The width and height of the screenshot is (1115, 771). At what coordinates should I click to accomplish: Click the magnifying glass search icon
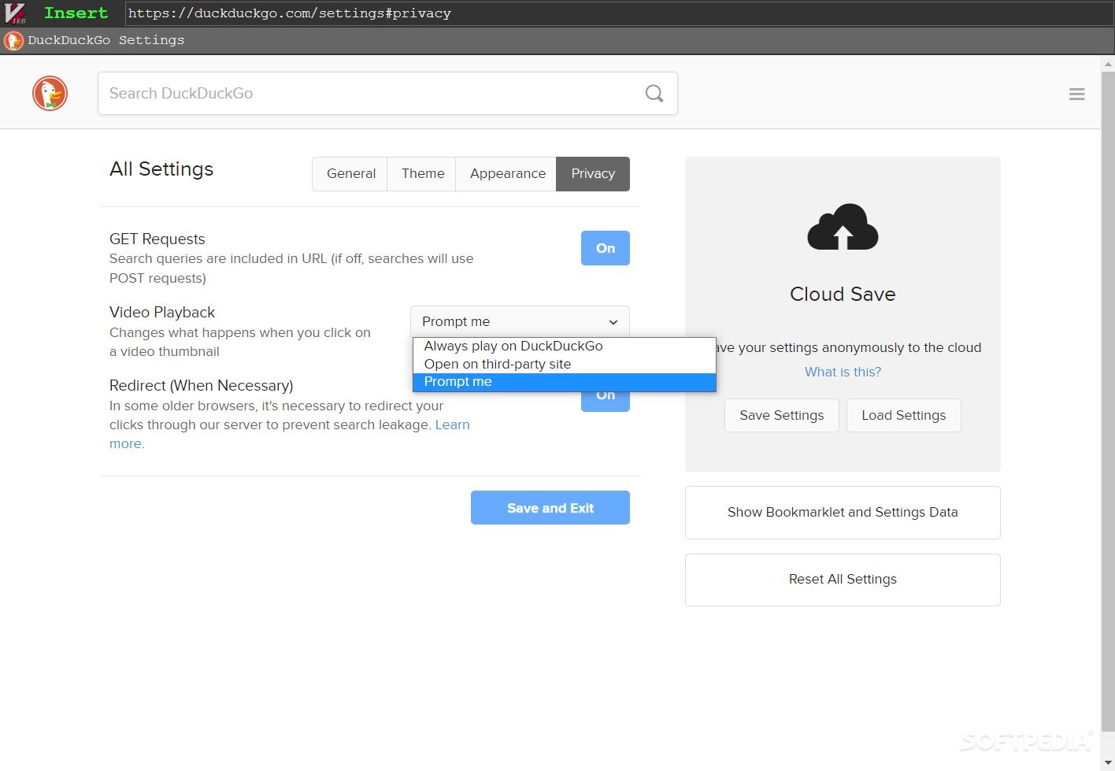point(654,94)
